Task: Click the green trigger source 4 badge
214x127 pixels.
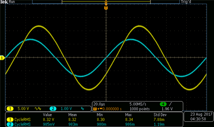Action: (163, 104)
